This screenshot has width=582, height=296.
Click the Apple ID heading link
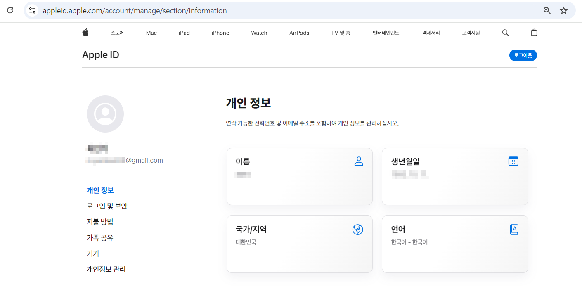(101, 55)
